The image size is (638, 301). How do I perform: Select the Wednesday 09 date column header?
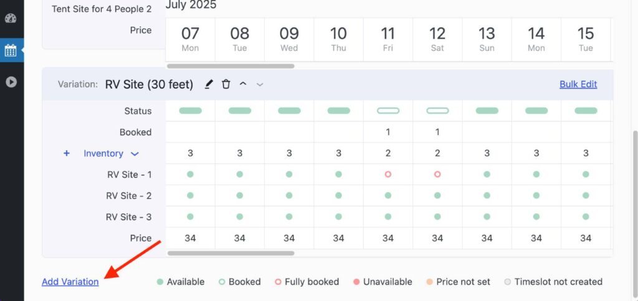pyautogui.click(x=289, y=39)
